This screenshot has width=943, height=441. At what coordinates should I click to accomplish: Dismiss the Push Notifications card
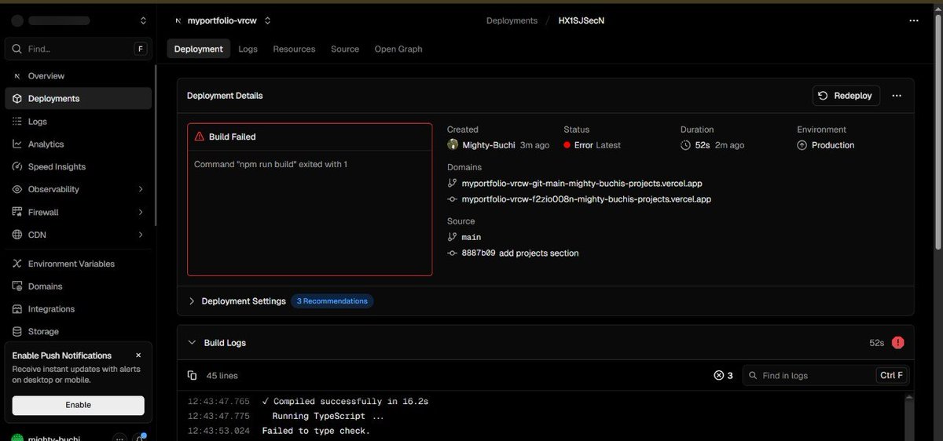point(138,355)
